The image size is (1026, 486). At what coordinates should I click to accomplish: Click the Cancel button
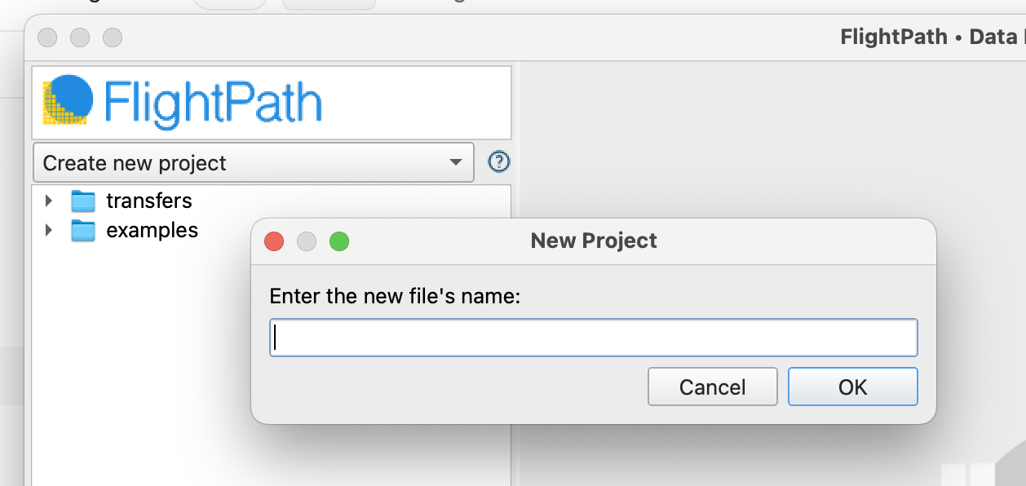(713, 387)
